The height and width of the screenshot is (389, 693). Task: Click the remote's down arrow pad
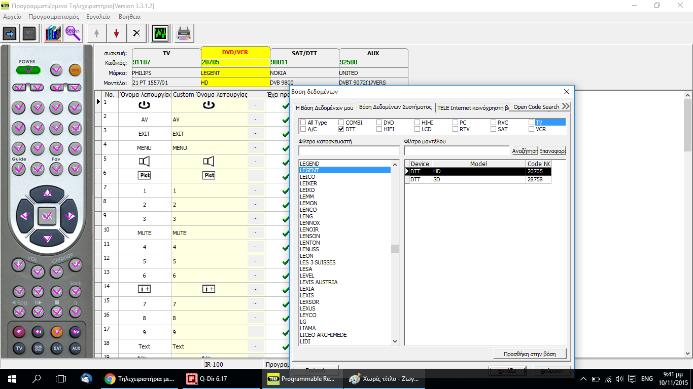[47, 238]
